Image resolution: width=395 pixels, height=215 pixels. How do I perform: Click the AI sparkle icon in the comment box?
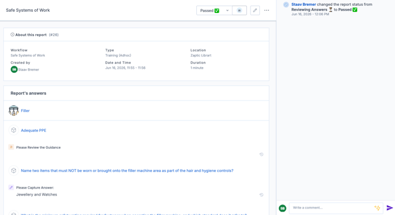(x=377, y=208)
